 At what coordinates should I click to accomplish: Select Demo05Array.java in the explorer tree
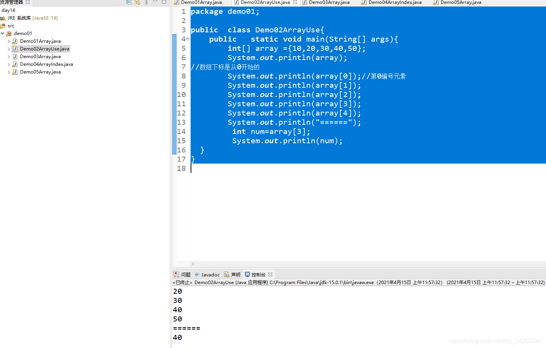(40, 72)
